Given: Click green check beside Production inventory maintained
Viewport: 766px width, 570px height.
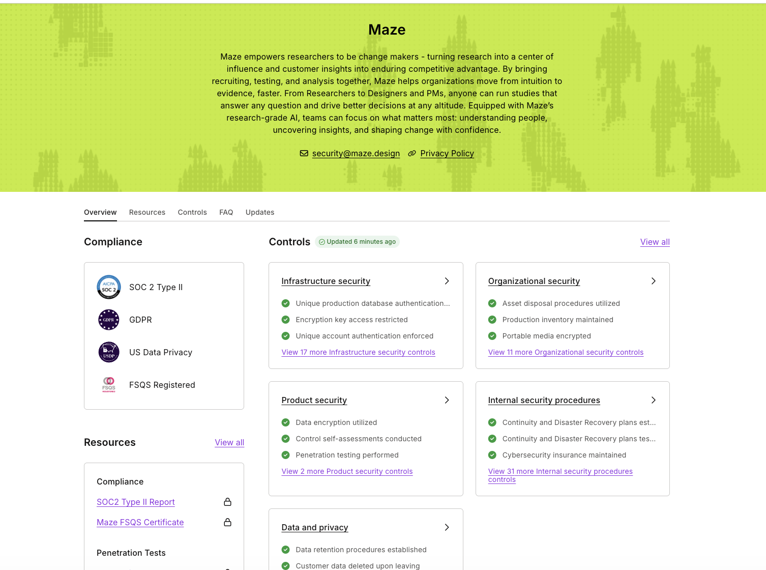Looking at the screenshot, I should [492, 320].
